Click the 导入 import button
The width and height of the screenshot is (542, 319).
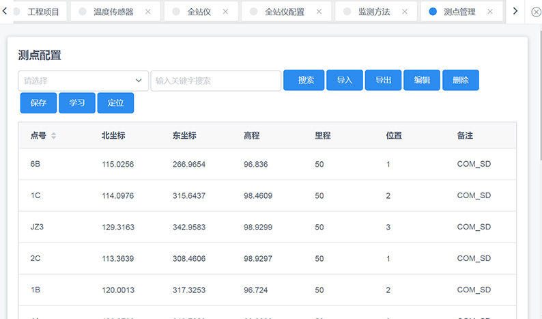click(345, 81)
